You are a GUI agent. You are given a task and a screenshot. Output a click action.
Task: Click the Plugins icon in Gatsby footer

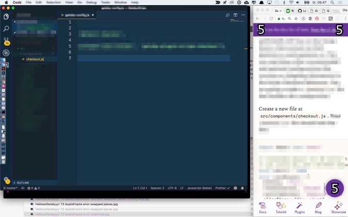300,207
